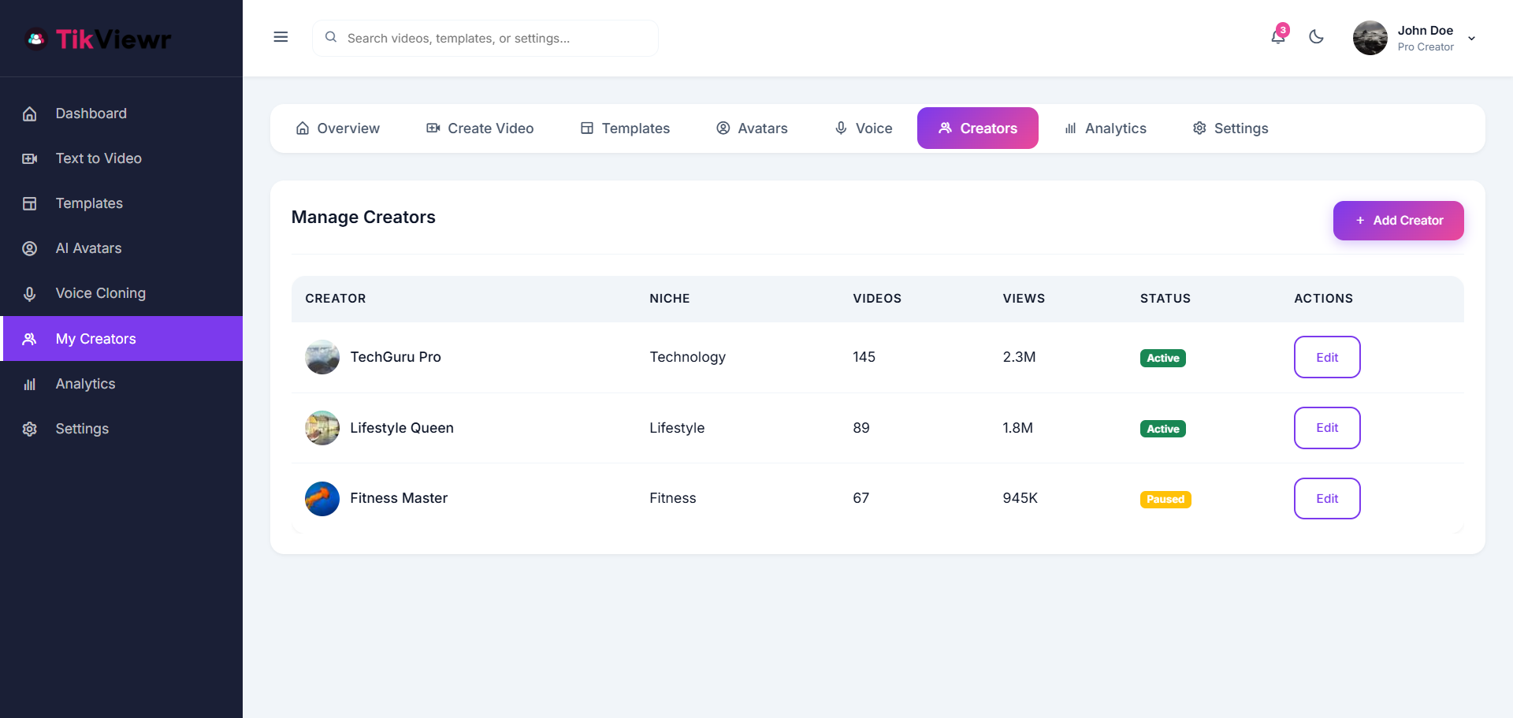Open the notifications bell
Viewport: 1513px width, 718px height.
[1277, 36]
